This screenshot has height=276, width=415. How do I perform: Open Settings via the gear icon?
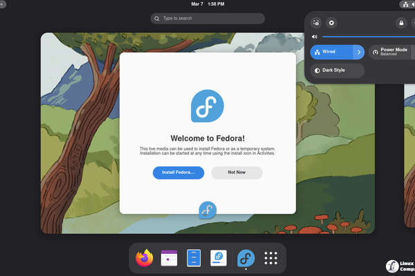coord(331,23)
